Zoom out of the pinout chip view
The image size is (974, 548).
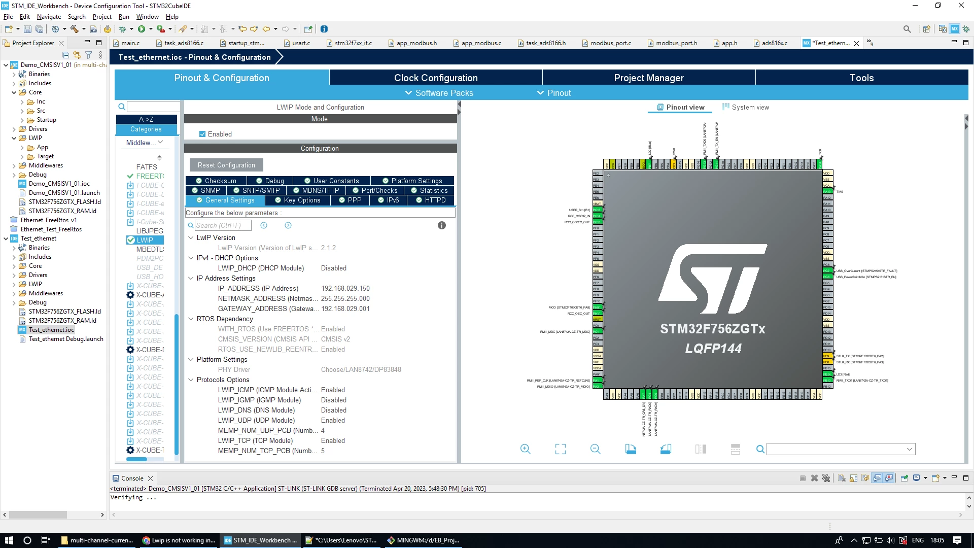596,449
